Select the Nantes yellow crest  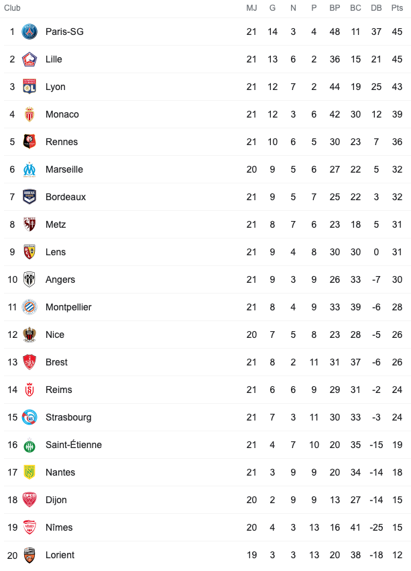[x=30, y=472]
